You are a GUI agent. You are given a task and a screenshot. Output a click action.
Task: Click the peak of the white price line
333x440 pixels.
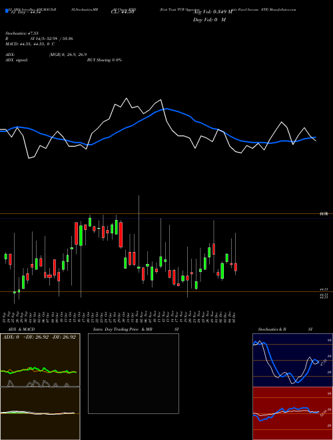point(126,98)
